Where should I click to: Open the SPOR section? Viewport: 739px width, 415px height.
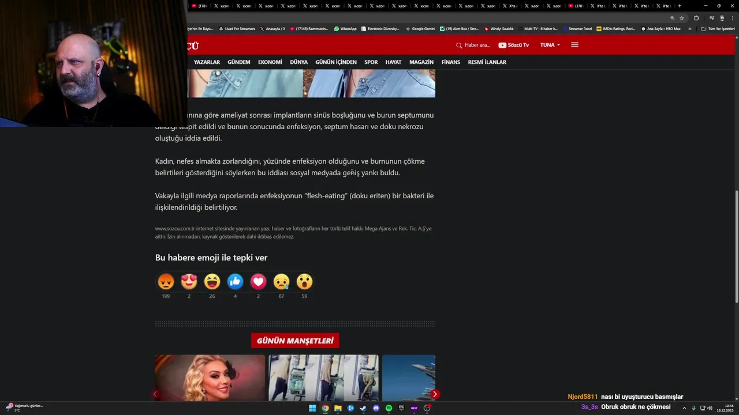[x=371, y=62]
